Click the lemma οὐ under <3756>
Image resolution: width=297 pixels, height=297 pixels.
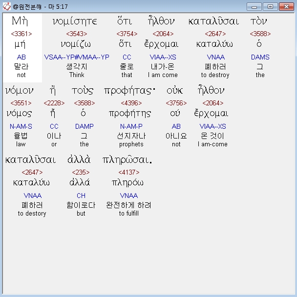point(175,114)
